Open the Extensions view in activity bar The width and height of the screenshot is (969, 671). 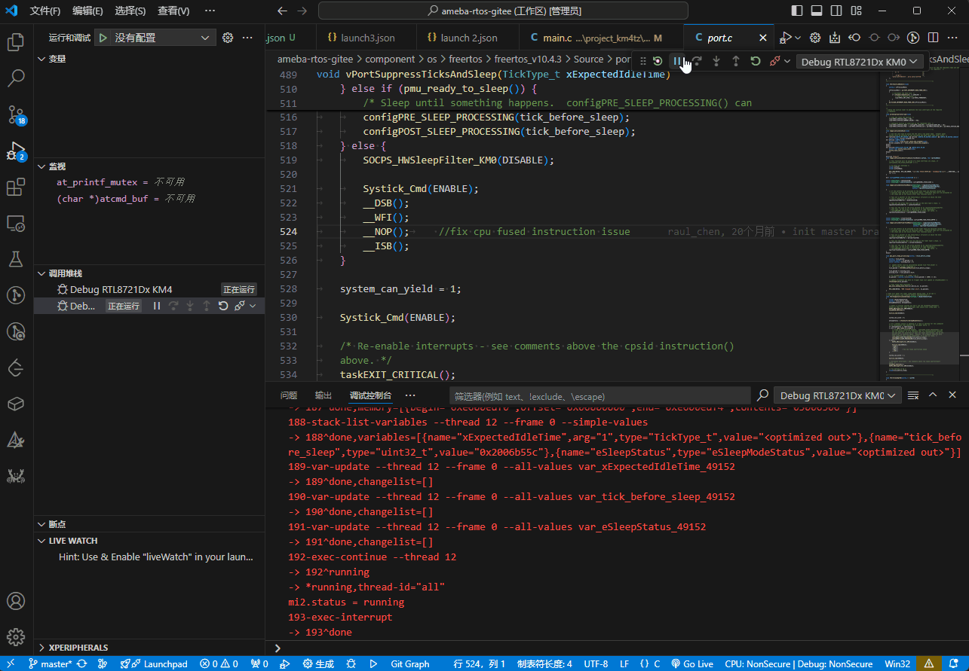(16, 187)
